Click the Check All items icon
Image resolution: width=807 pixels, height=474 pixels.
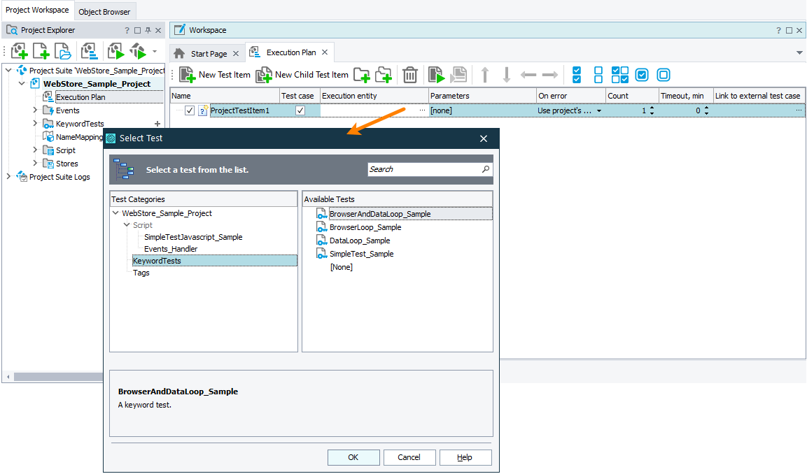[577, 75]
